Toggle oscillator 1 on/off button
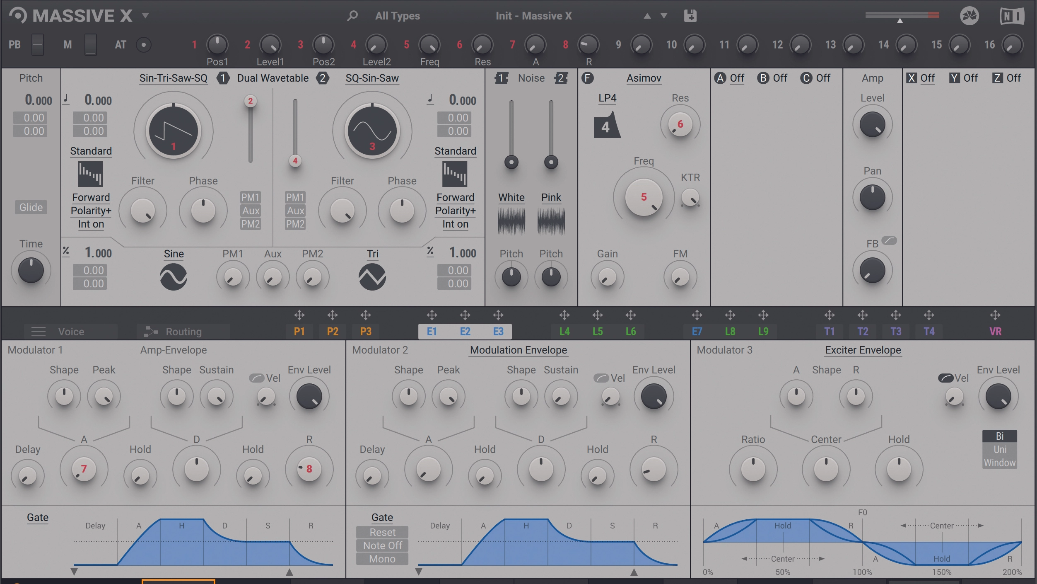 (223, 78)
